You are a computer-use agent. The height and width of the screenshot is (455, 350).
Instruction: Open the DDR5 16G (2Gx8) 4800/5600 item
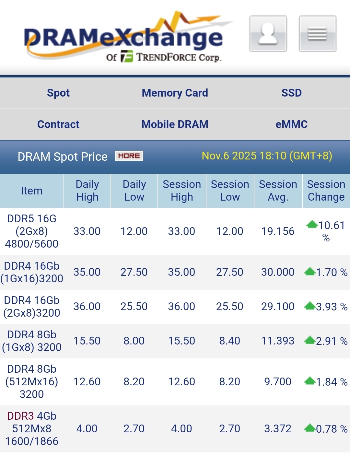tap(32, 231)
